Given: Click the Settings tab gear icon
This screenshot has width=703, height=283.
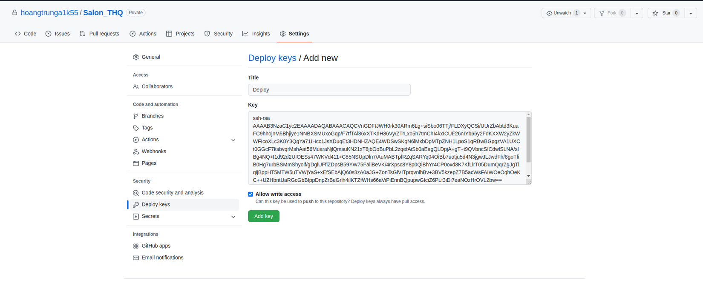Looking at the screenshot, I should pyautogui.click(x=283, y=34).
